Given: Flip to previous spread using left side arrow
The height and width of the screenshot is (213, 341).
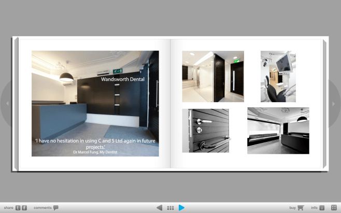Looking at the screenshot, I should click(x=7, y=104).
